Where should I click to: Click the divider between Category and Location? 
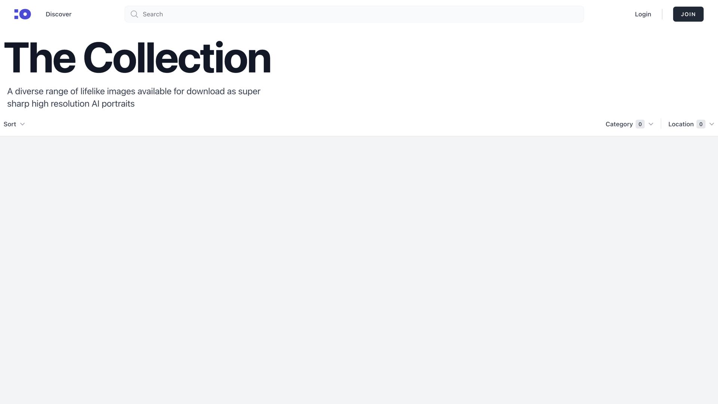[661, 124]
